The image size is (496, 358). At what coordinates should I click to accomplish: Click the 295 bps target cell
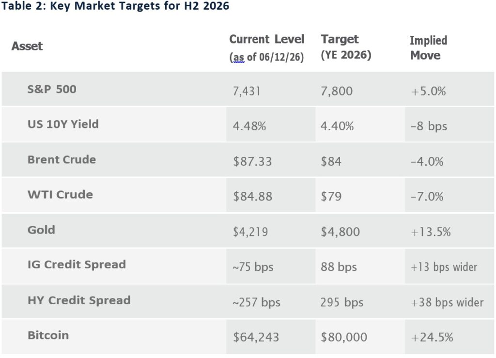pos(341,302)
